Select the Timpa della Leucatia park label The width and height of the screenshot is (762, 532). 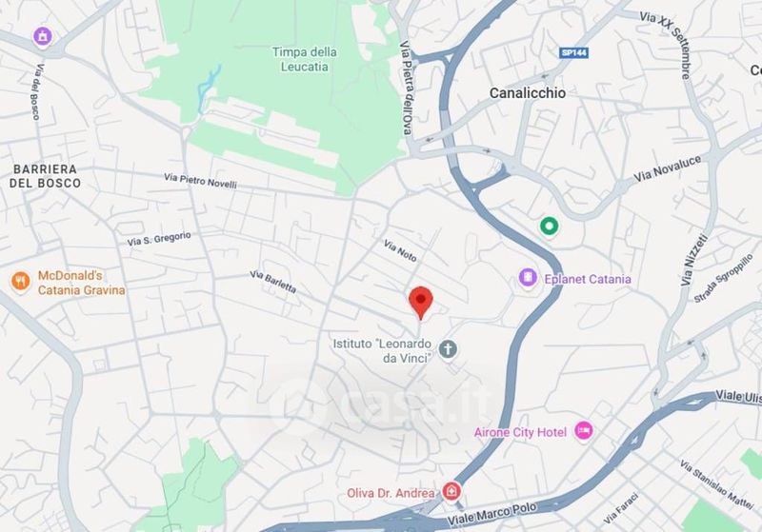pyautogui.click(x=304, y=59)
